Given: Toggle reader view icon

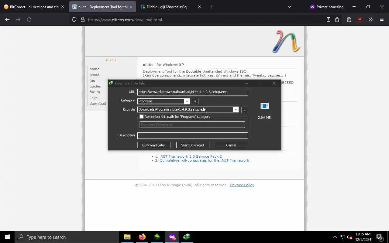Looking at the screenshot, I should [328, 19].
